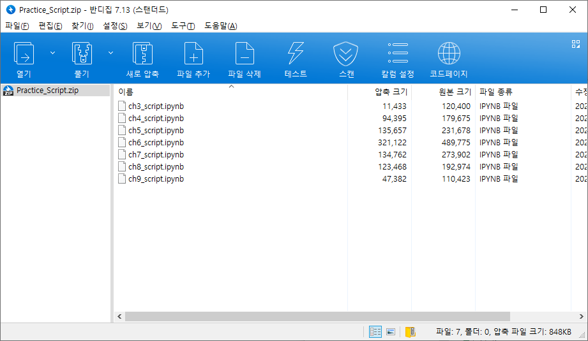Open the 편집(E) menu
This screenshot has height=341, width=588.
coord(50,26)
